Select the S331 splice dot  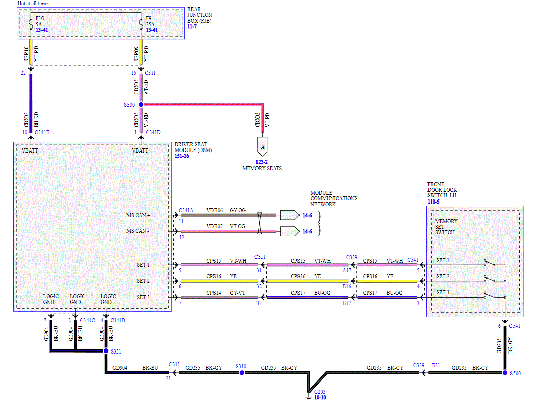pos(106,350)
